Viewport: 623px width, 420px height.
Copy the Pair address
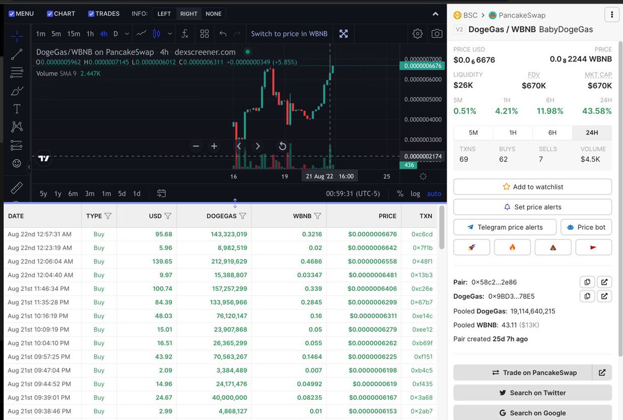587,282
